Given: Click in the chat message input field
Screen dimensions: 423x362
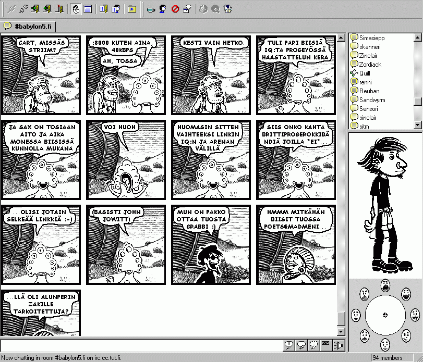Looking at the screenshot, I should tap(142, 345).
